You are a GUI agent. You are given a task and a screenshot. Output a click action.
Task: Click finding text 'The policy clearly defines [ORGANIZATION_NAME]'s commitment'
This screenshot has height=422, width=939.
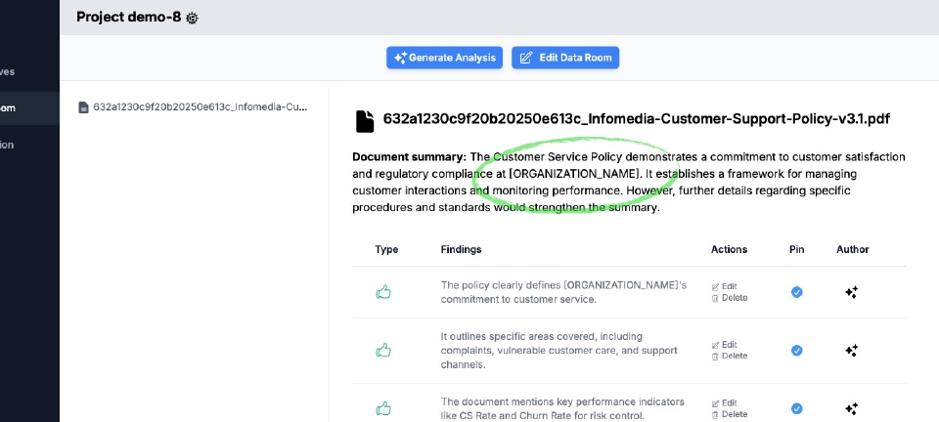(563, 292)
